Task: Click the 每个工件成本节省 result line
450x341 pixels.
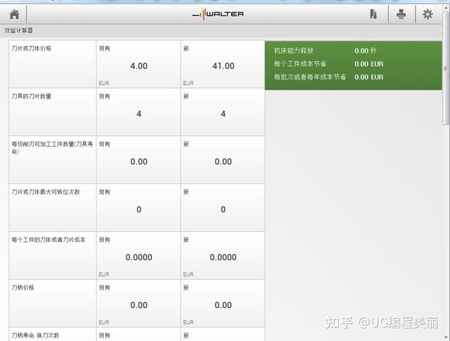Action: click(x=328, y=64)
